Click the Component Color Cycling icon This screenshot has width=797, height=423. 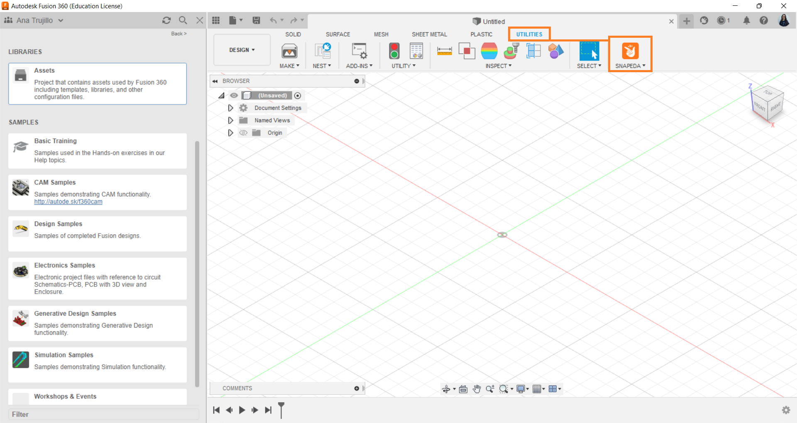coord(556,51)
